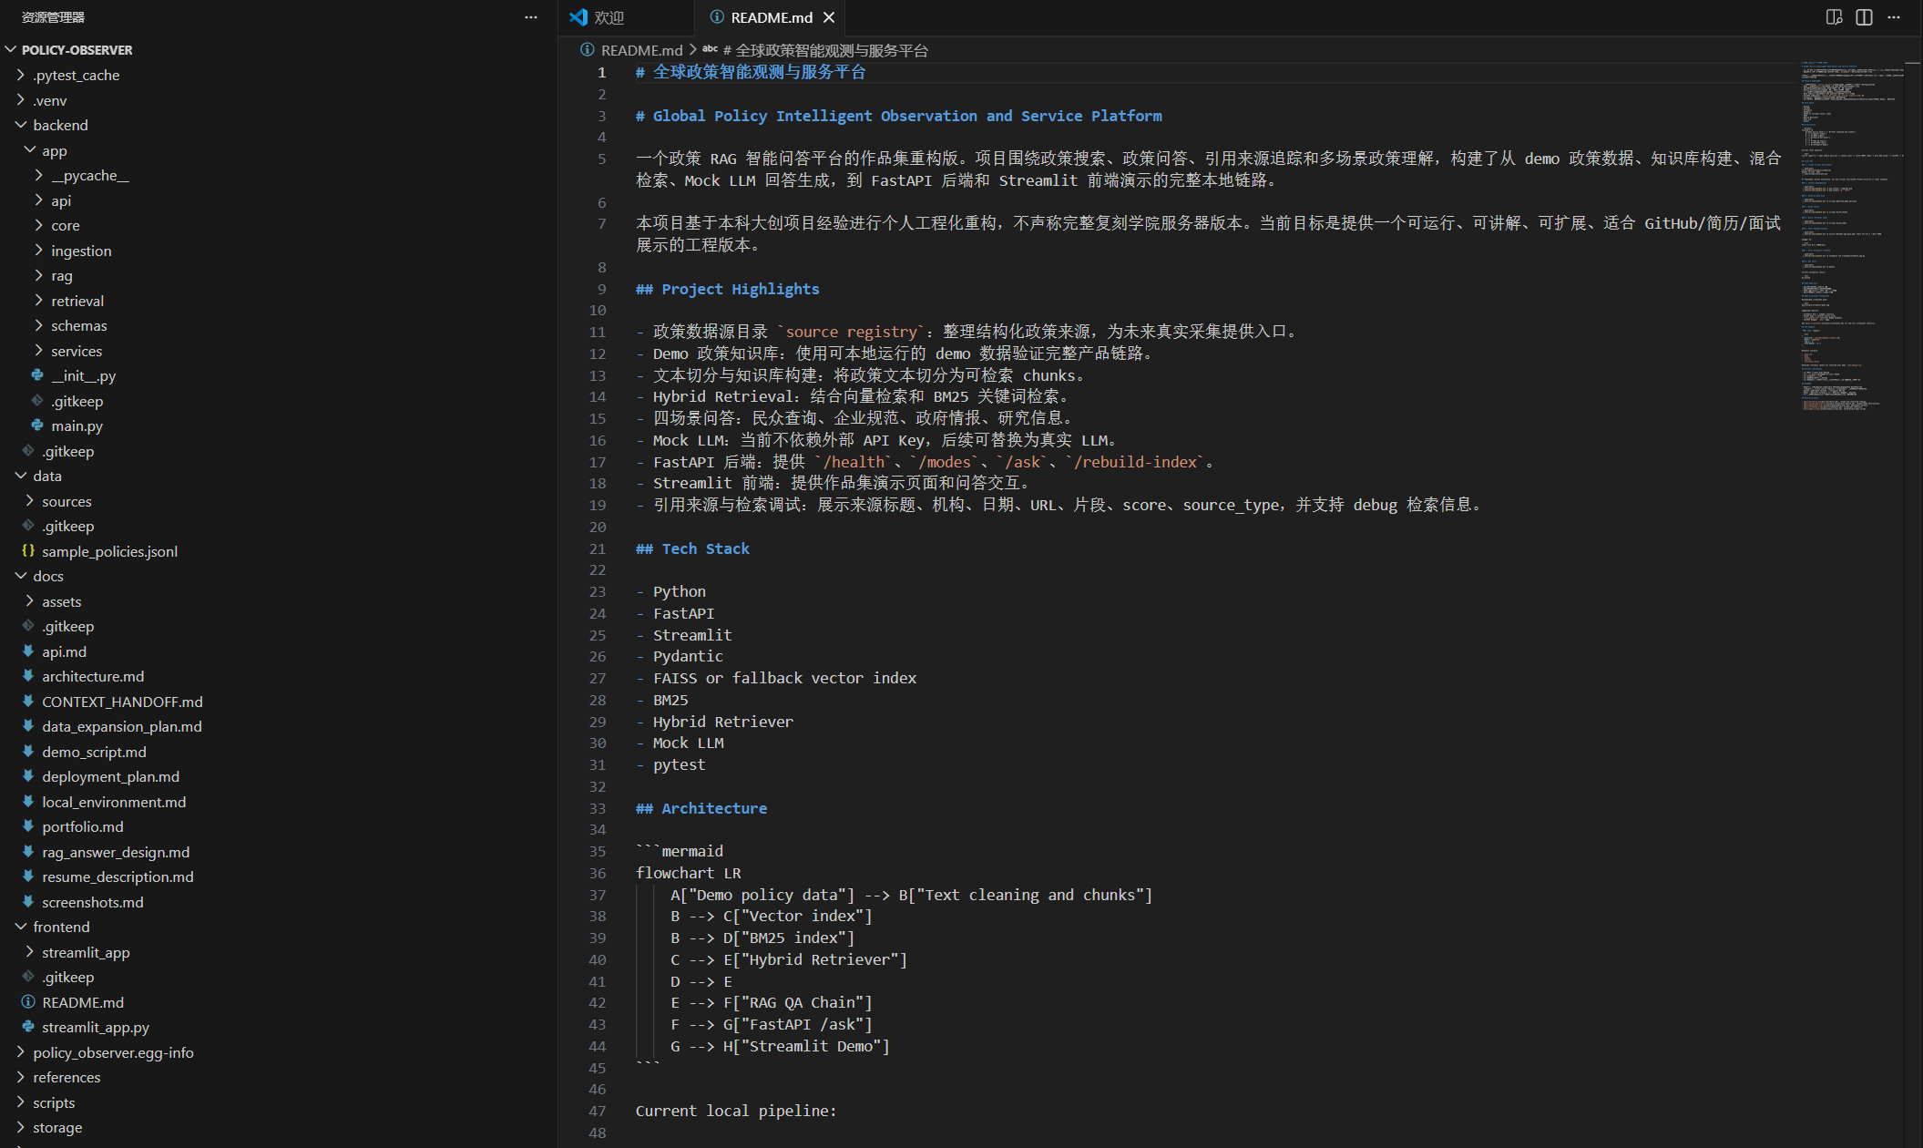Image resolution: width=1923 pixels, height=1148 pixels.
Task: Click markdown icon next to deployment_plan.md
Action: tap(28, 775)
